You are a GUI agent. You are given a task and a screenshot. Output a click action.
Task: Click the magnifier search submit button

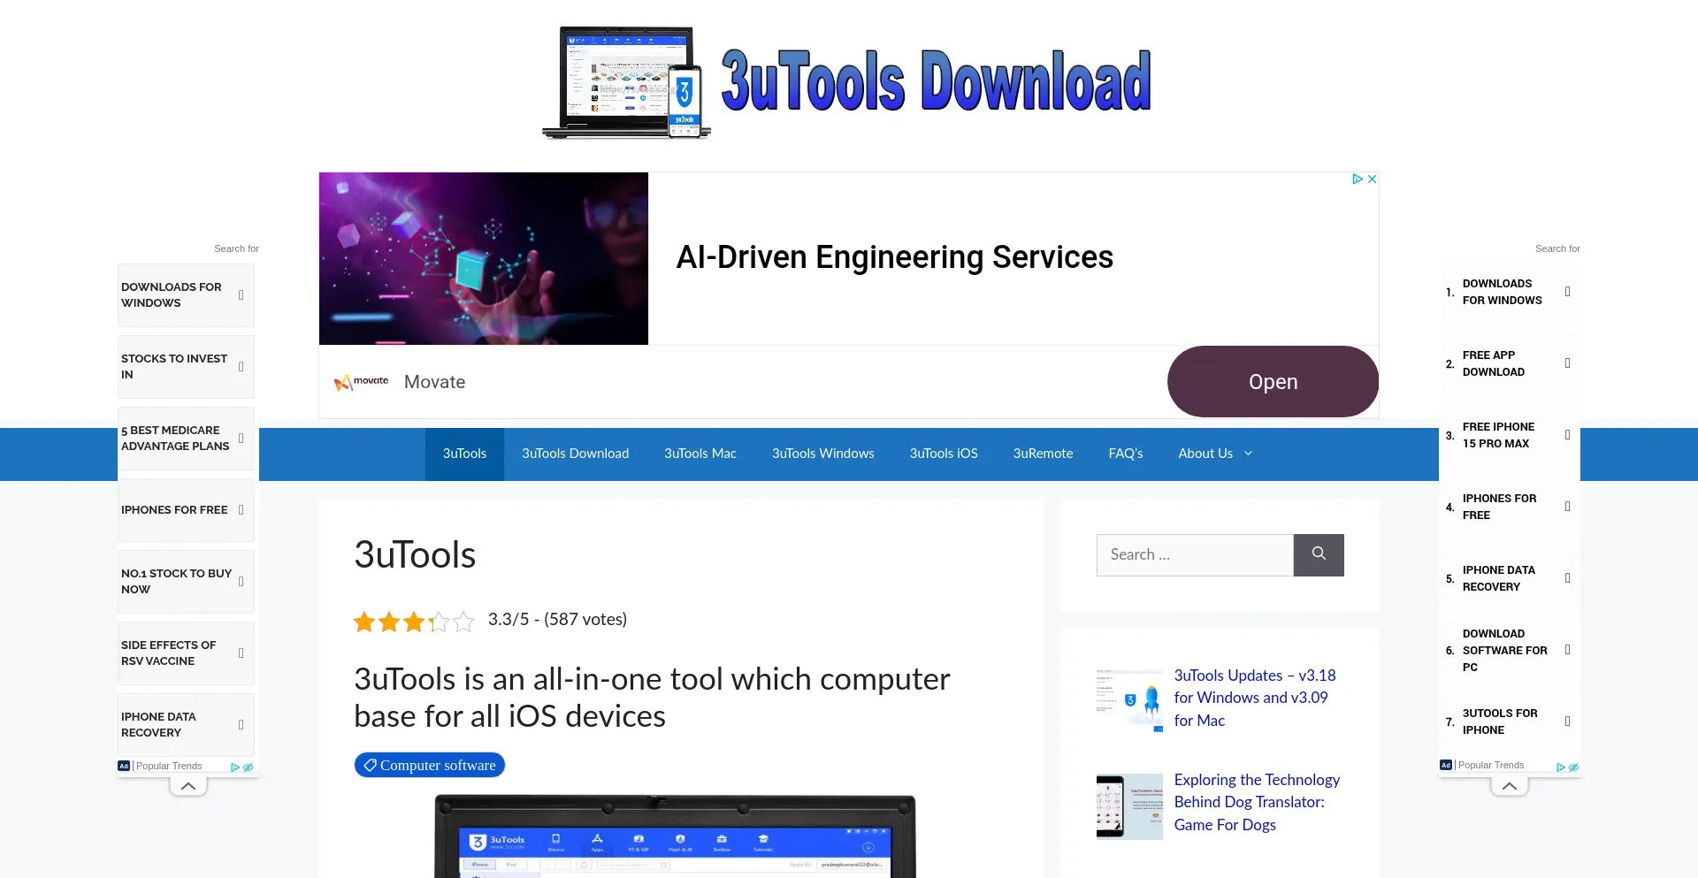click(1319, 555)
